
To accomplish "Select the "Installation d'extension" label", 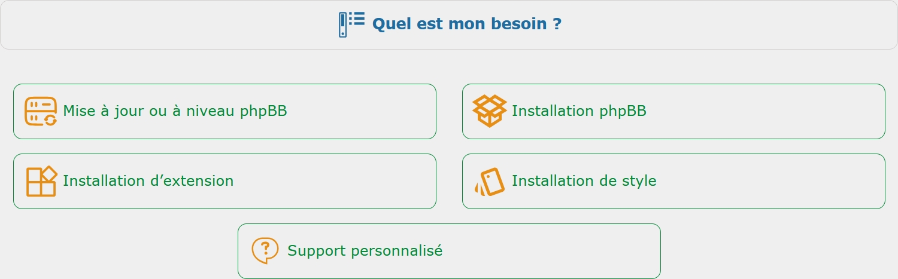I will 148,181.
